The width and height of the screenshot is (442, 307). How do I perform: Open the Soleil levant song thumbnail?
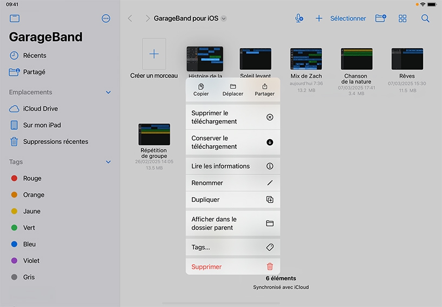[x=255, y=59]
